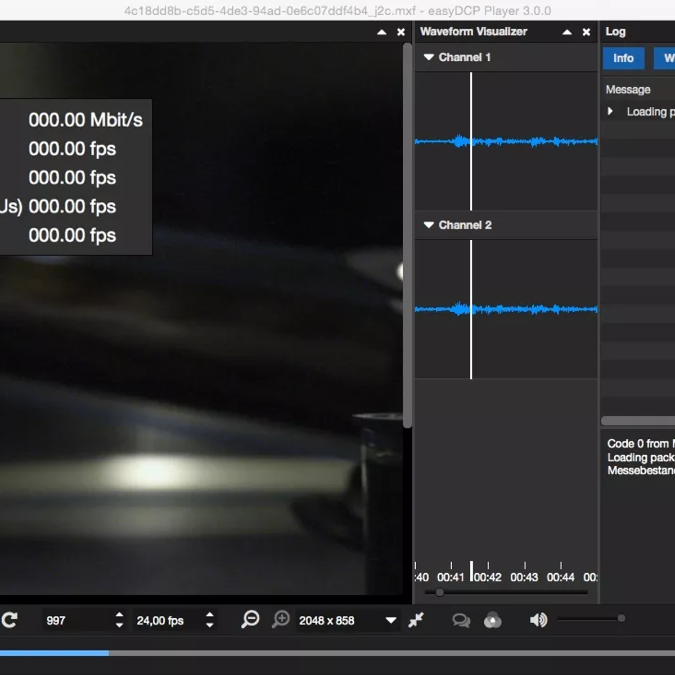Toggle the Info log filter button
The width and height of the screenshot is (675, 675).
coord(623,58)
